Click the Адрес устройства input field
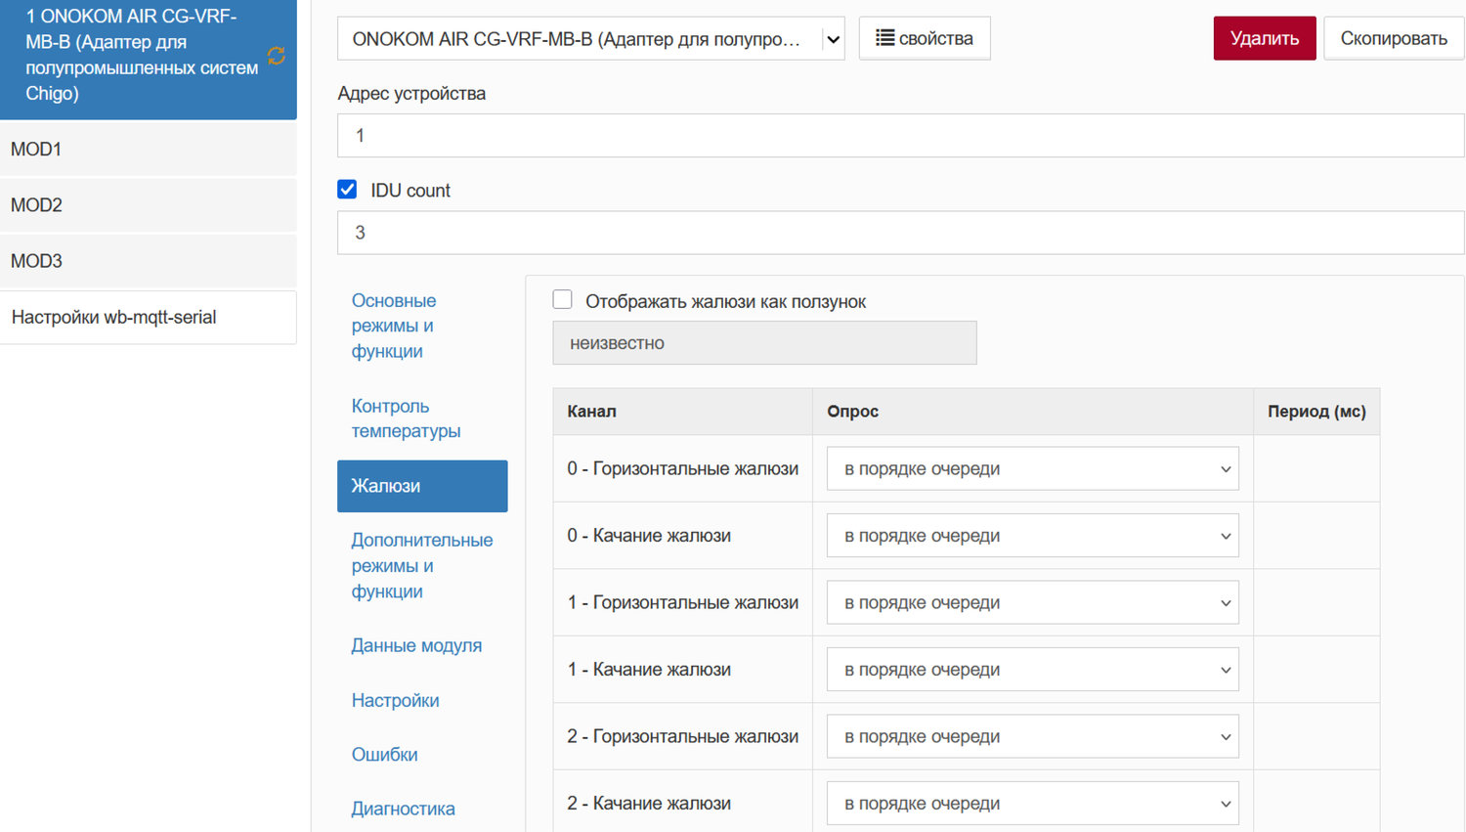 pos(899,136)
